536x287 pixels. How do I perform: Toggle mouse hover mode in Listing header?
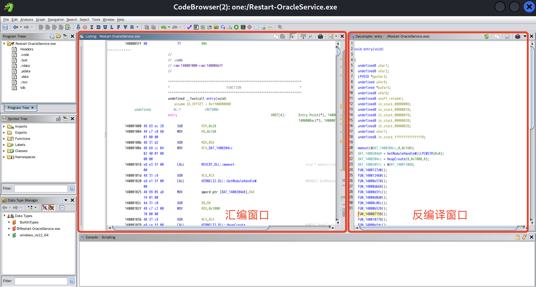point(292,36)
